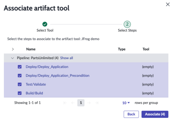
Task: Uncheck the Build/Build checkbox
Action: point(20,93)
